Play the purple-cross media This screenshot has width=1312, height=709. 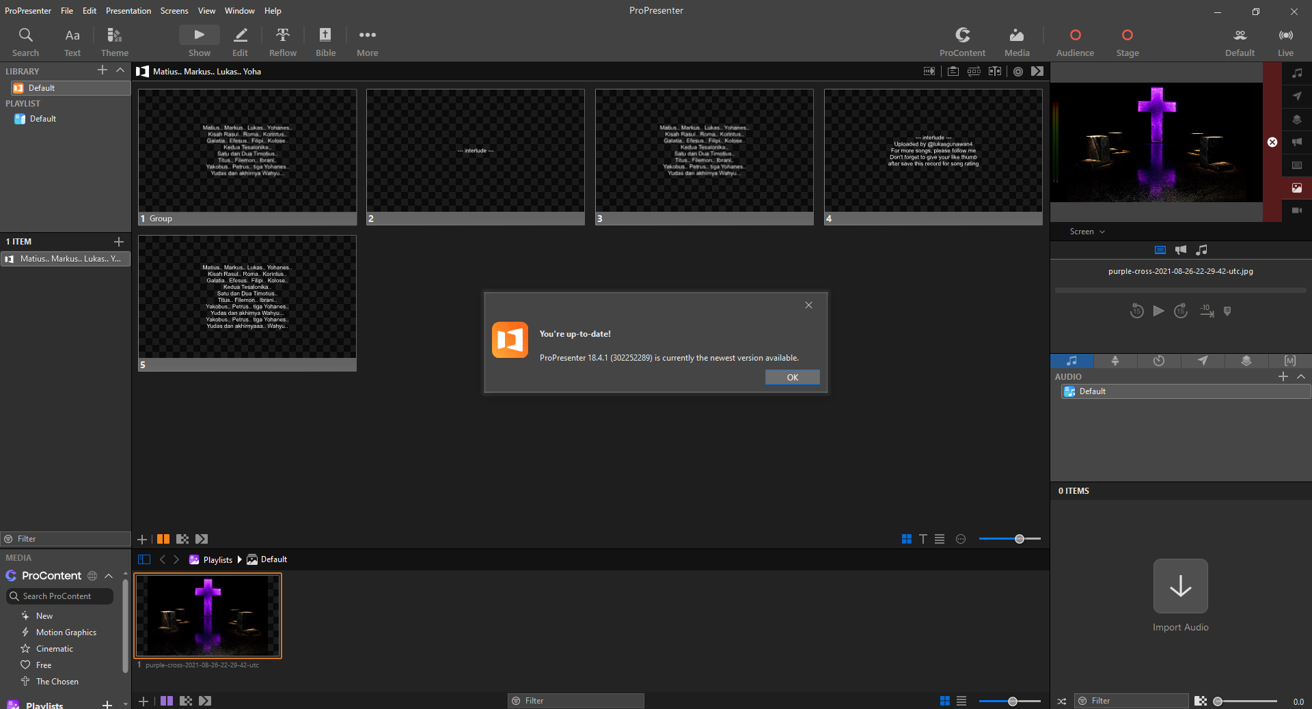(1158, 311)
